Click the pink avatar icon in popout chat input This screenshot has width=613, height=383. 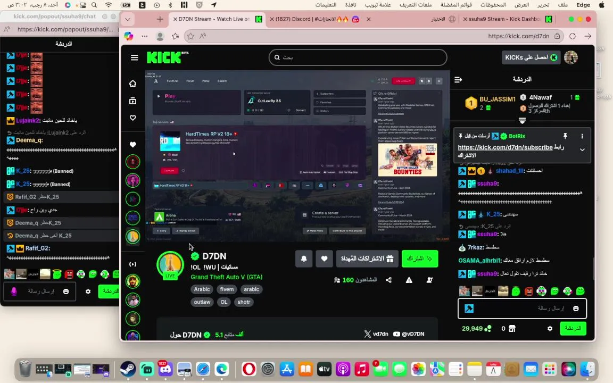14,292
